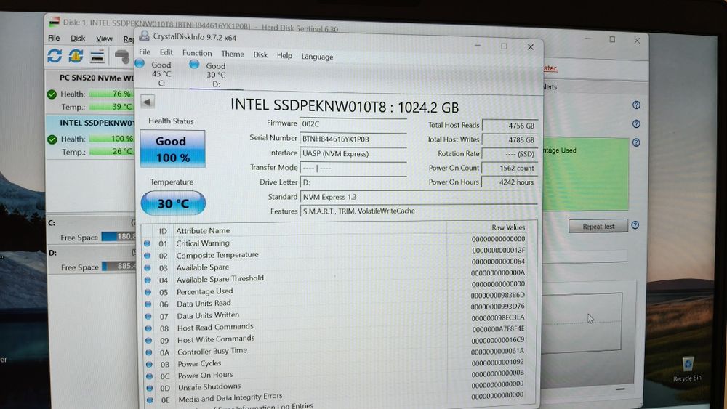Close the CrystalDiskInfo window
Viewport: 727px width, 409px height.
tap(531, 46)
